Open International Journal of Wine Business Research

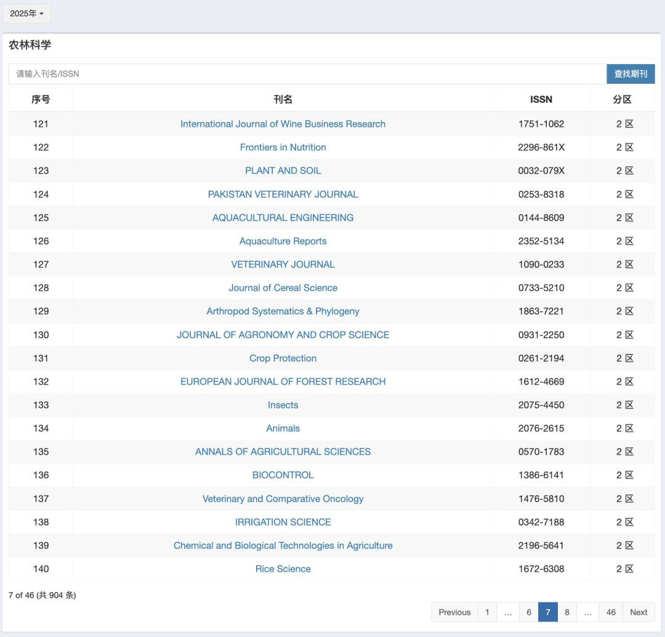pyautogui.click(x=283, y=124)
